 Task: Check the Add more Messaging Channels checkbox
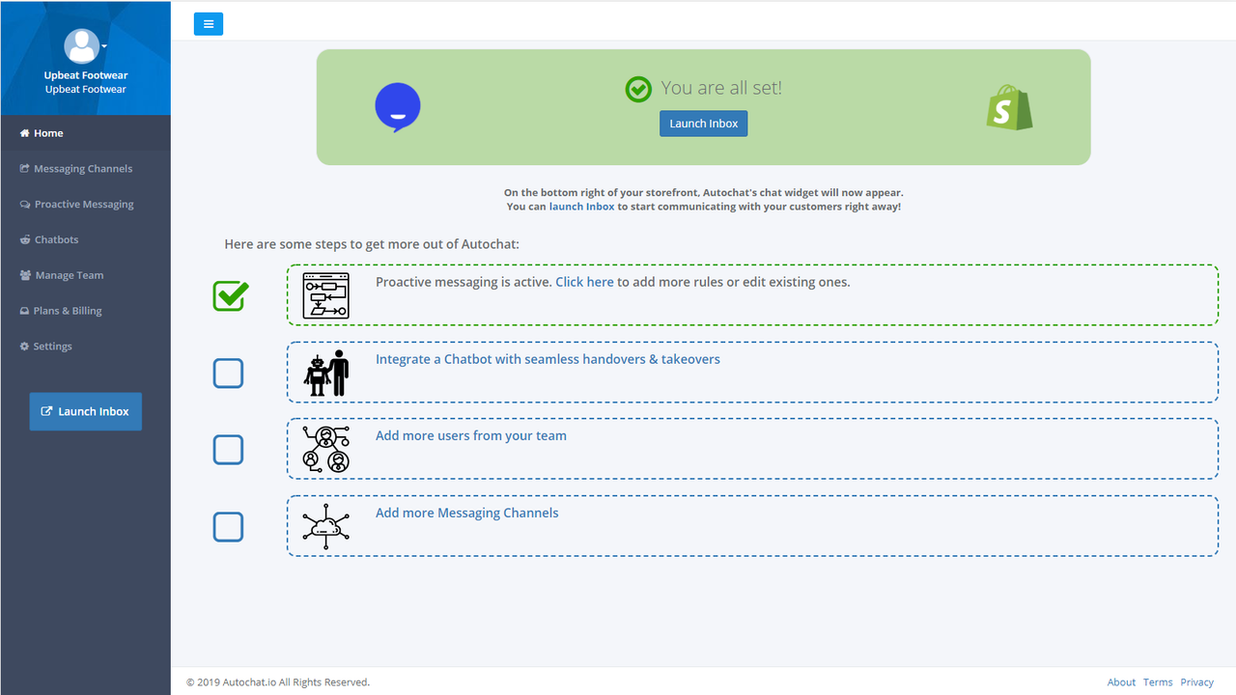click(x=228, y=526)
